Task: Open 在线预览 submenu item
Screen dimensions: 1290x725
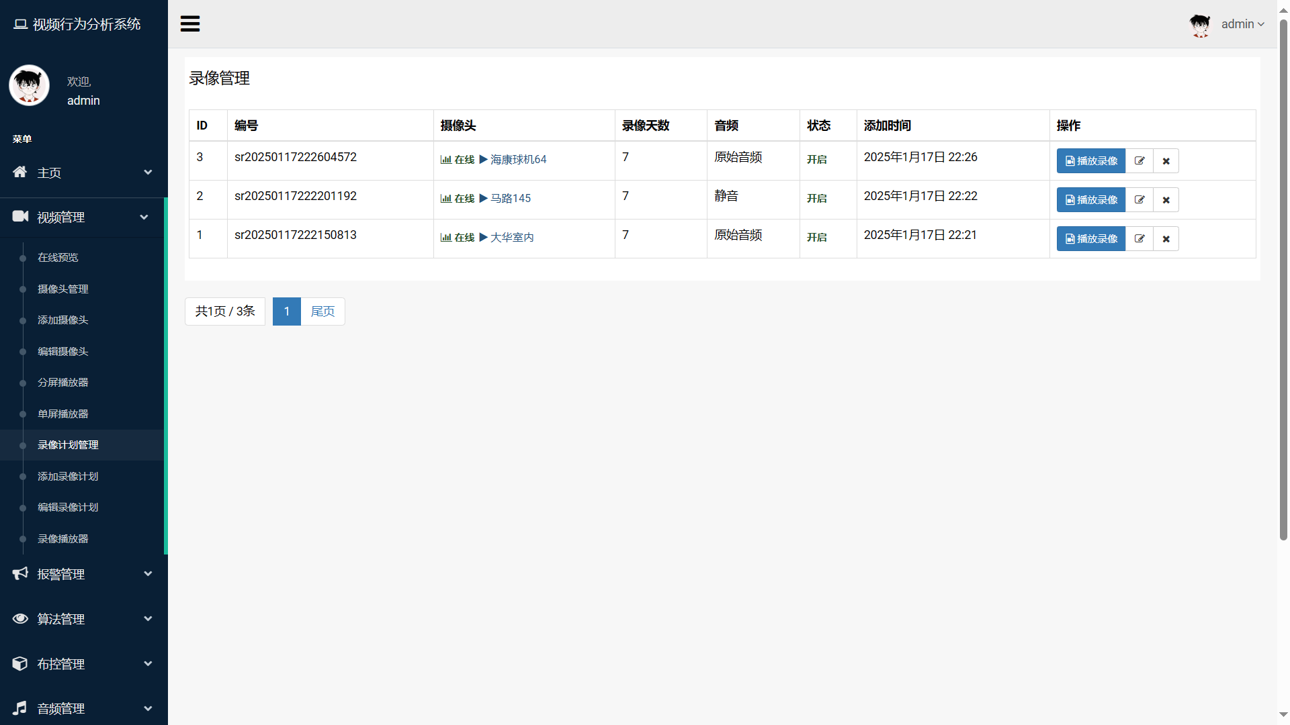Action: (58, 258)
